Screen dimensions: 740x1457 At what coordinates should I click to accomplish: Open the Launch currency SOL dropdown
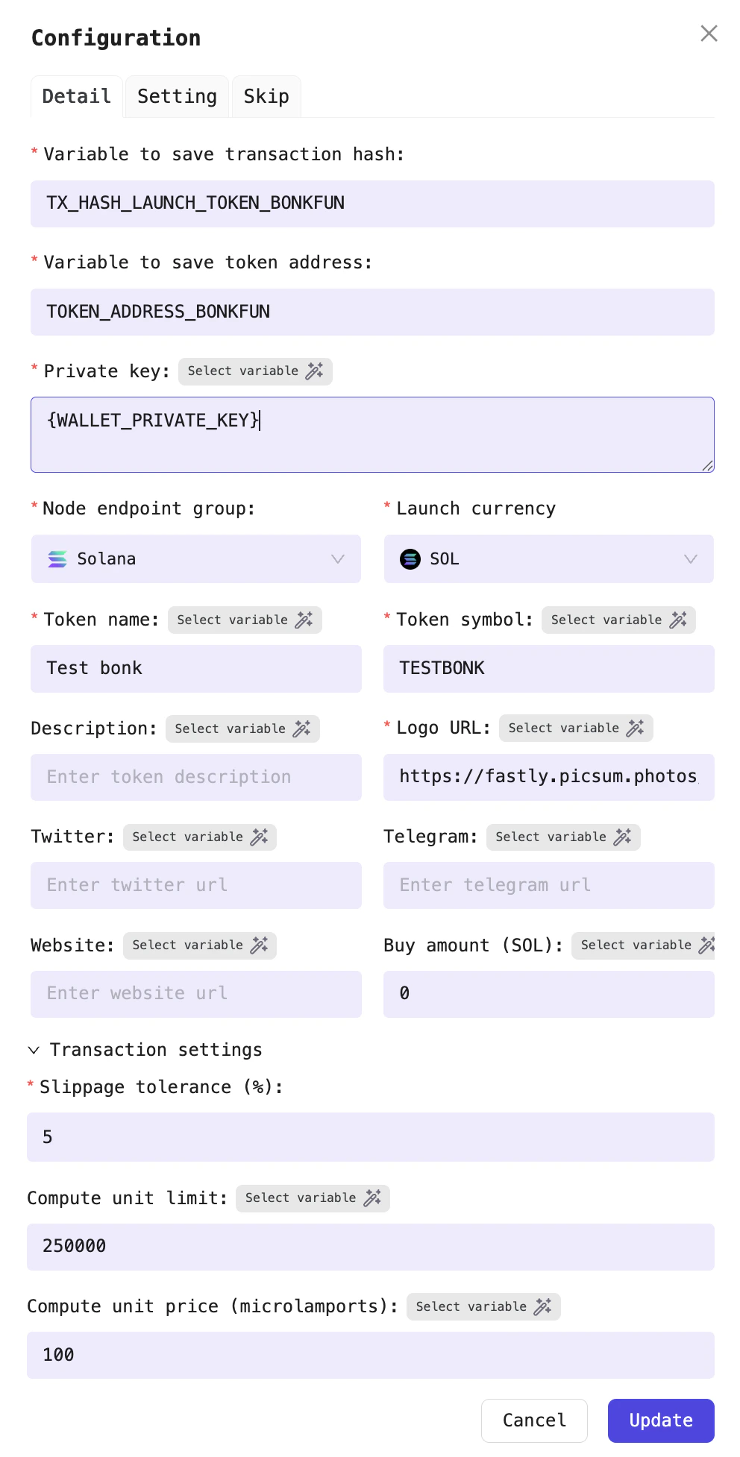point(690,559)
